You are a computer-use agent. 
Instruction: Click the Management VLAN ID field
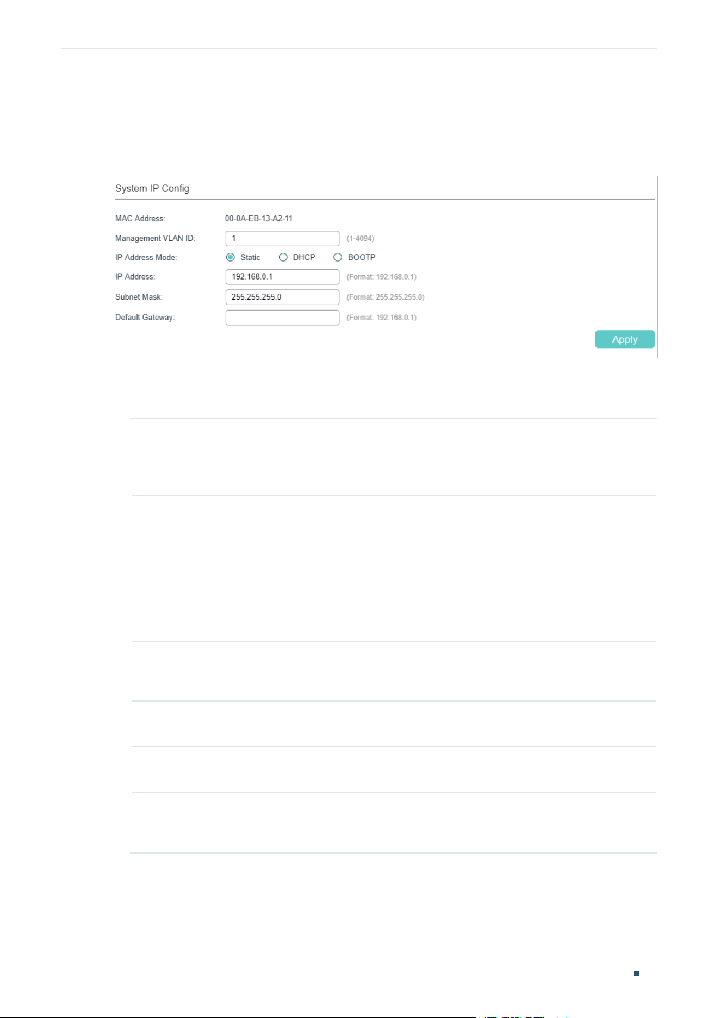tap(282, 238)
